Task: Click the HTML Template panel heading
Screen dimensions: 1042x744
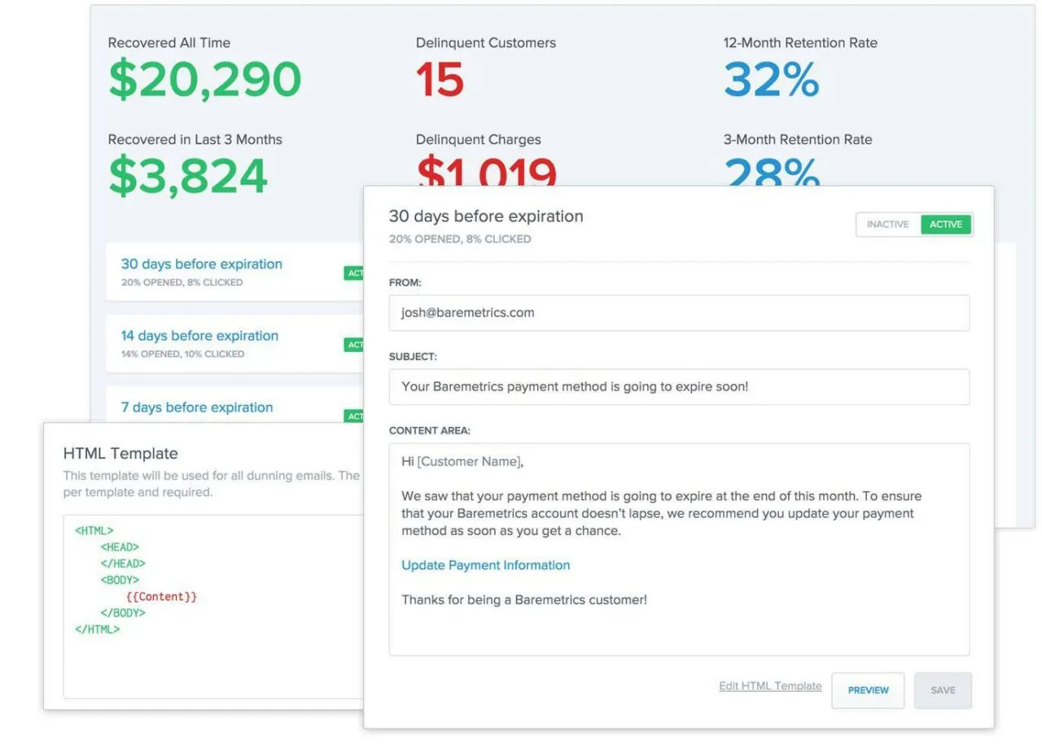Action: click(120, 454)
